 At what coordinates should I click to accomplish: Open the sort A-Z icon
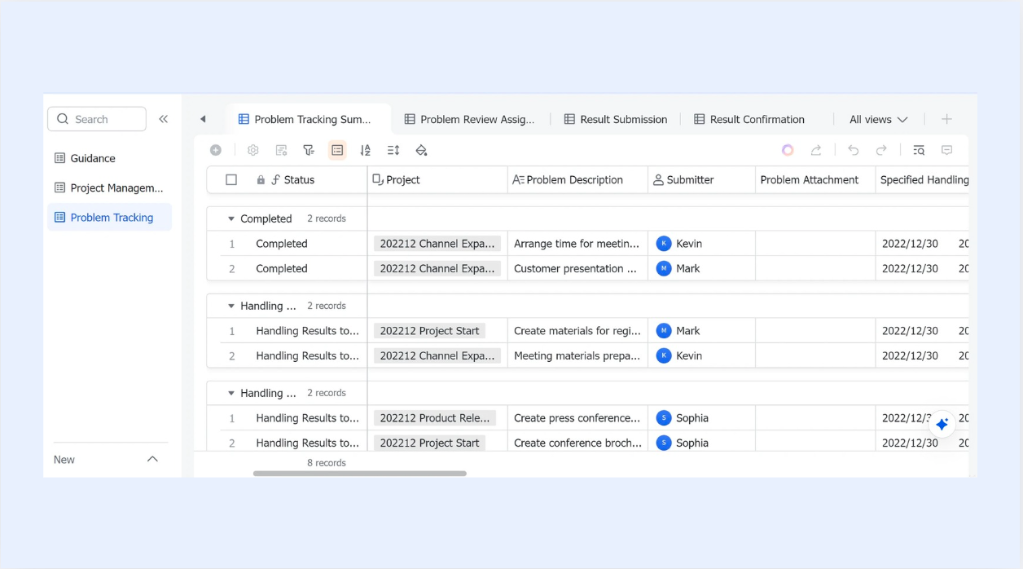pyautogui.click(x=365, y=150)
